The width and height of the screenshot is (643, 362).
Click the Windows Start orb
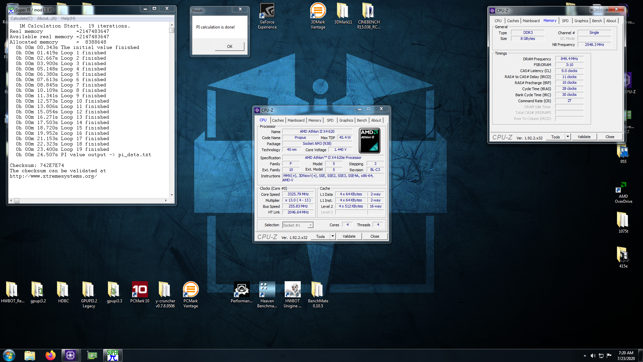pyautogui.click(x=9, y=355)
